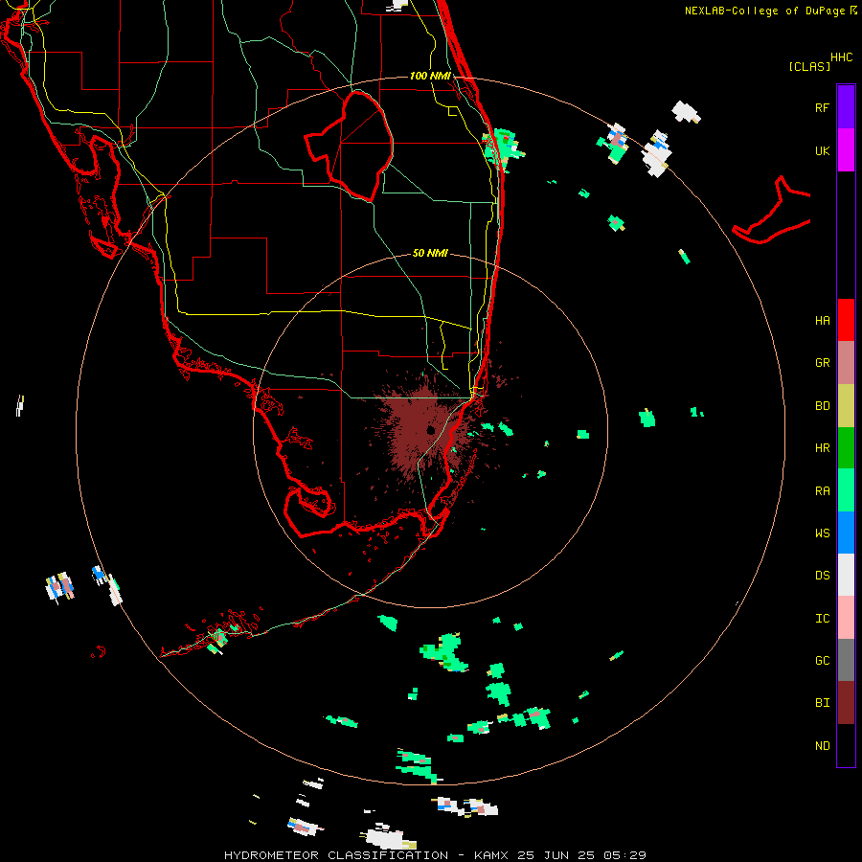Click the ND black legend swatch

click(x=846, y=745)
